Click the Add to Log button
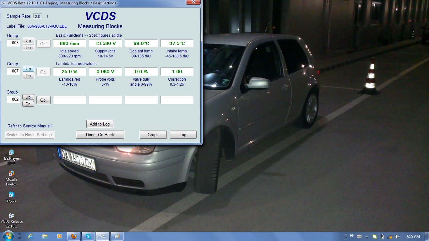The image size is (429, 241). [x=100, y=124]
